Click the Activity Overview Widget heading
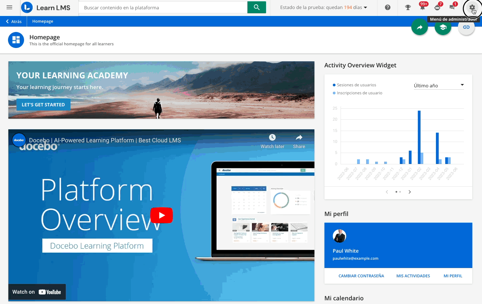Screen dimensions: 482x304 pyautogui.click(x=360, y=65)
